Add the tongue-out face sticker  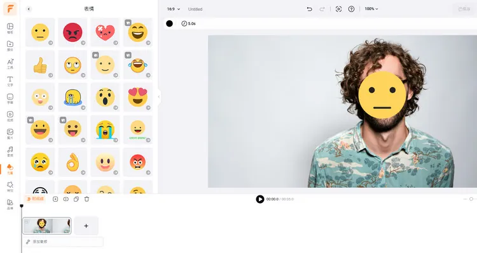tap(73, 129)
